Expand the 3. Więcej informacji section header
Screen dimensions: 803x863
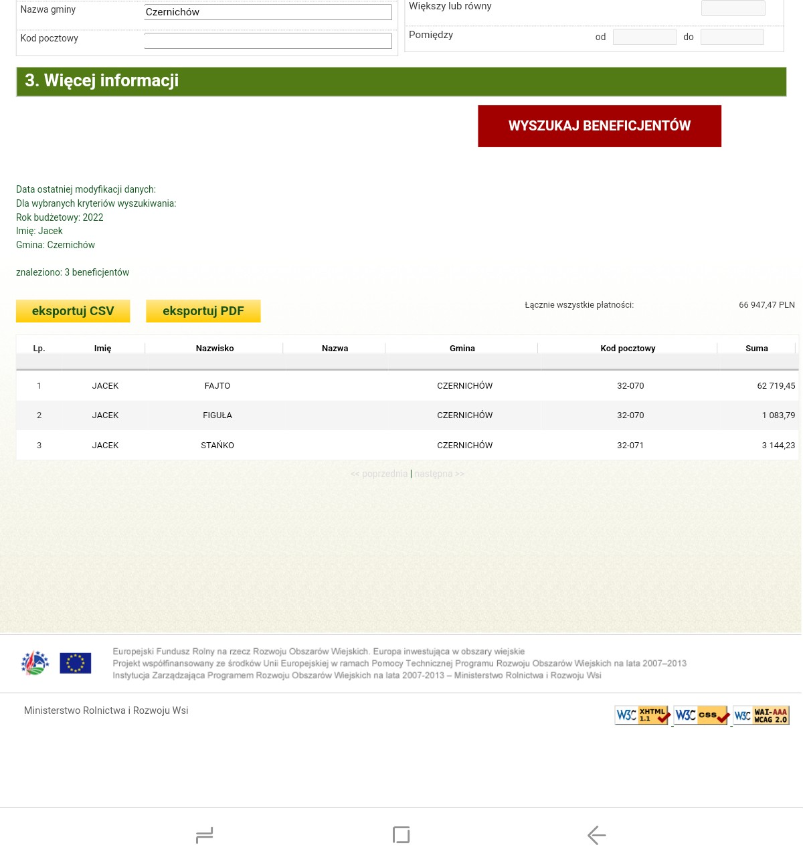tap(401, 81)
